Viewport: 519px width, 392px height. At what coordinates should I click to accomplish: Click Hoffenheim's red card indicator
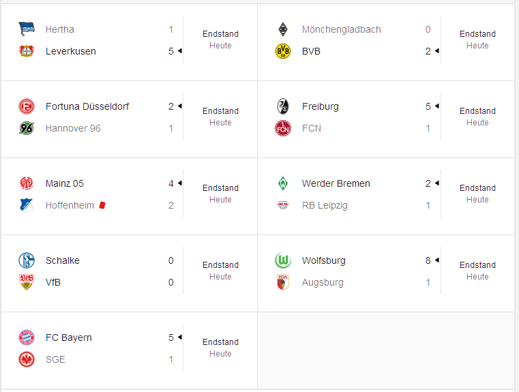click(x=102, y=205)
